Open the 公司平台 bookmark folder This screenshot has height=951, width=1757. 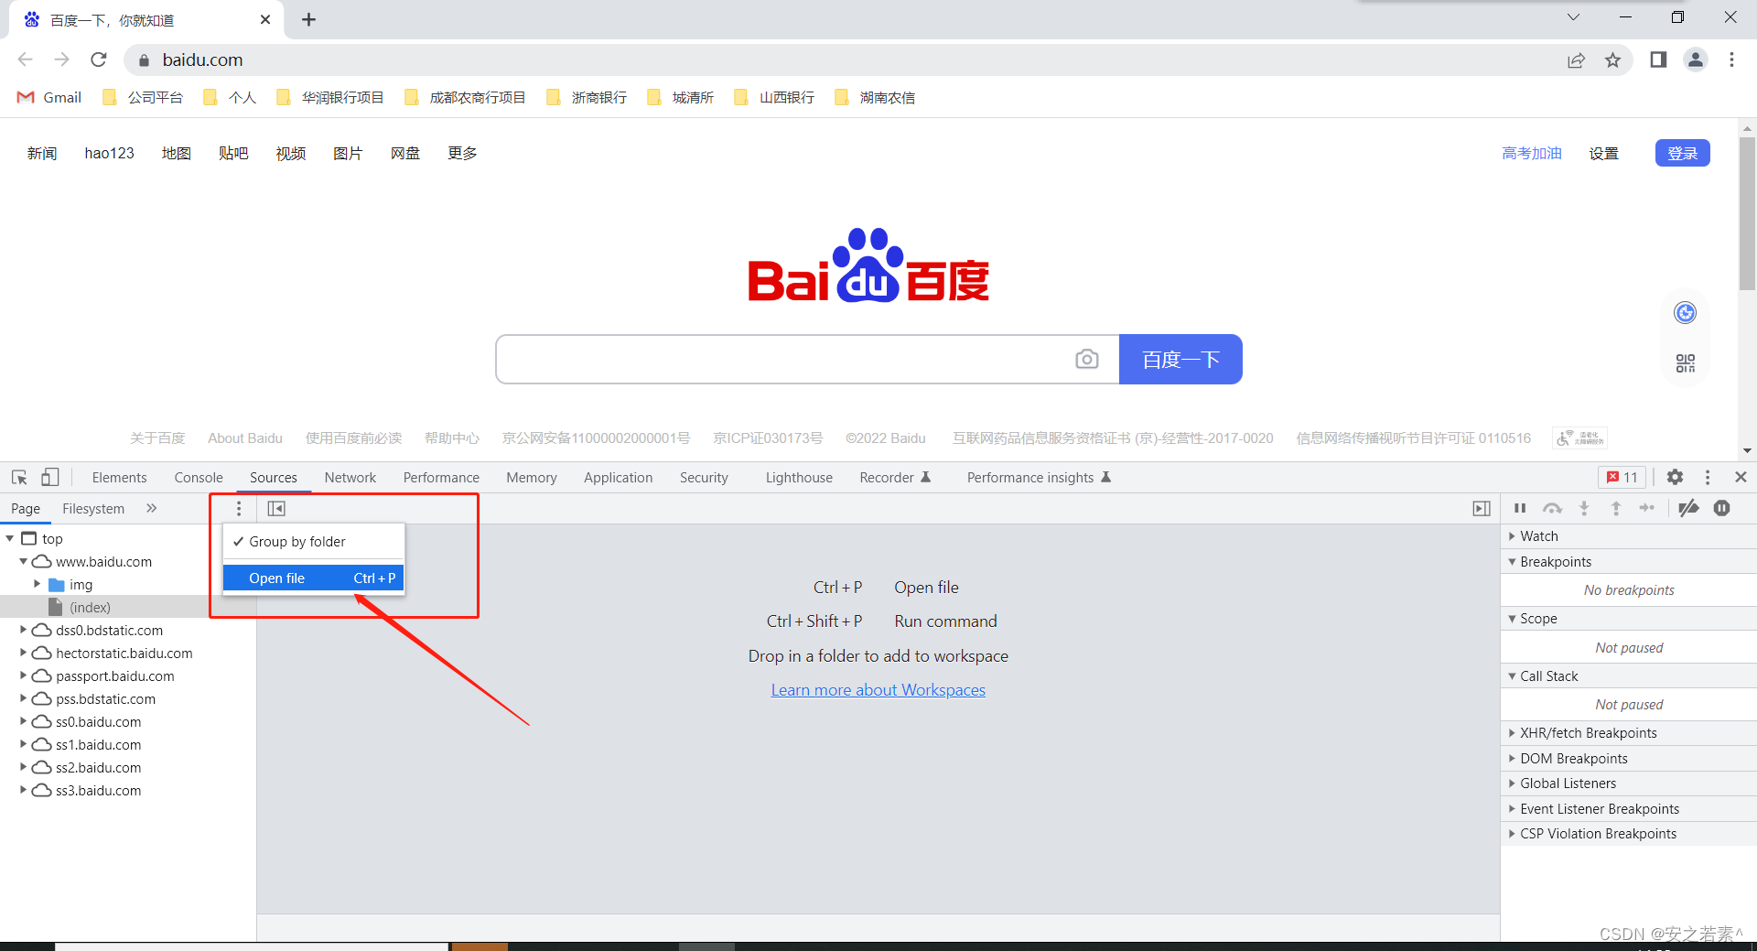click(143, 97)
